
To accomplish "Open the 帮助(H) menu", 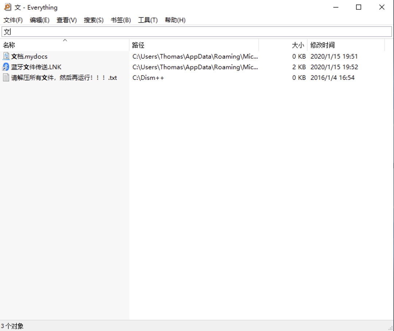I will (x=175, y=20).
